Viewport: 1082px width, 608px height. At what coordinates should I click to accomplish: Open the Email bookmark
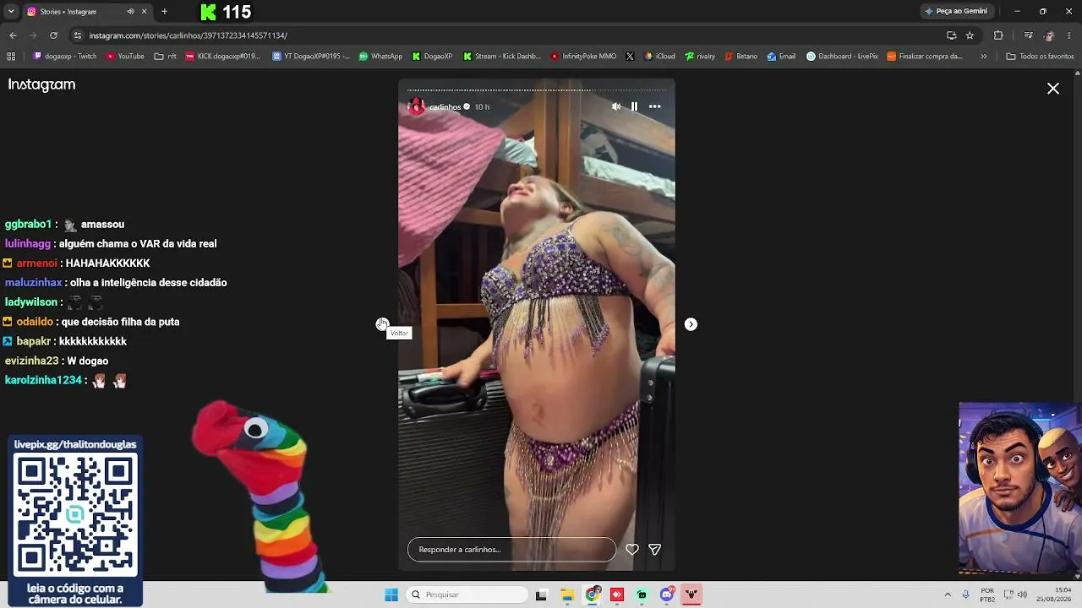pyautogui.click(x=781, y=57)
